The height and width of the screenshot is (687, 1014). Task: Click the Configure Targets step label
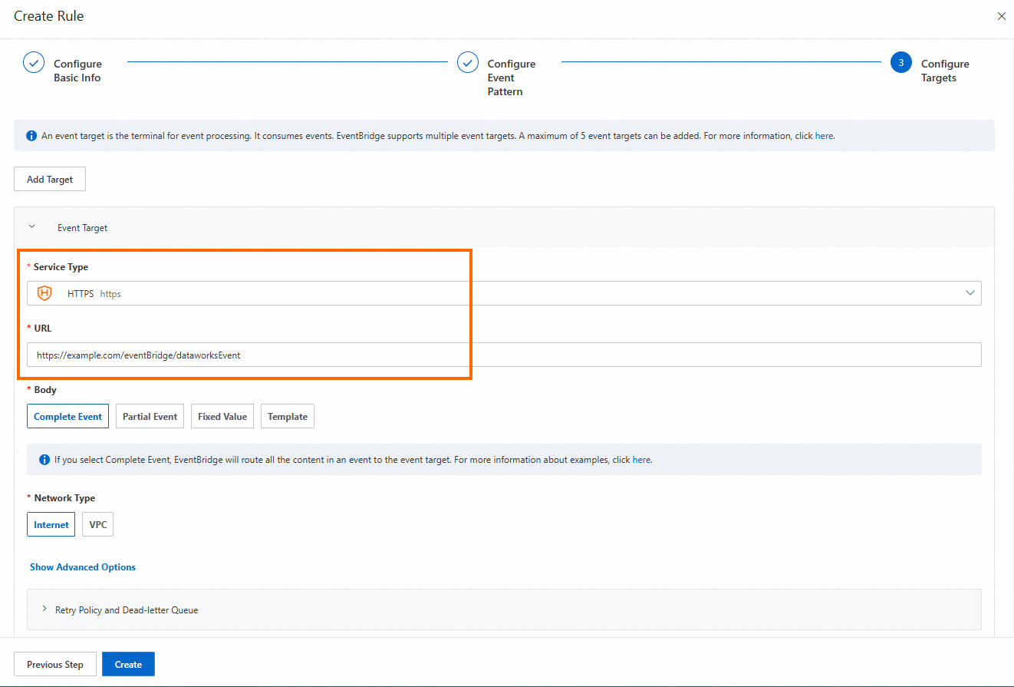945,71
